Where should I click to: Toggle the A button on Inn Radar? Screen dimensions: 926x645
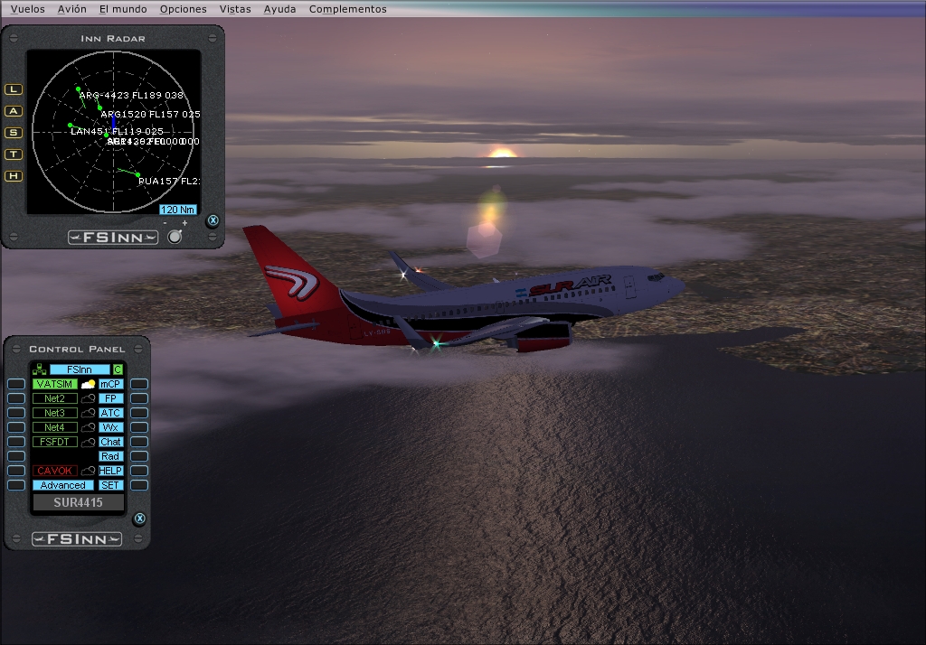coord(13,111)
